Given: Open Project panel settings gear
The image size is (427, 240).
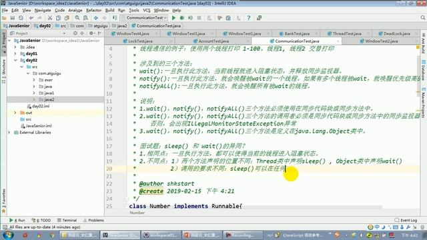Looking at the screenshot, I should tap(91, 33).
